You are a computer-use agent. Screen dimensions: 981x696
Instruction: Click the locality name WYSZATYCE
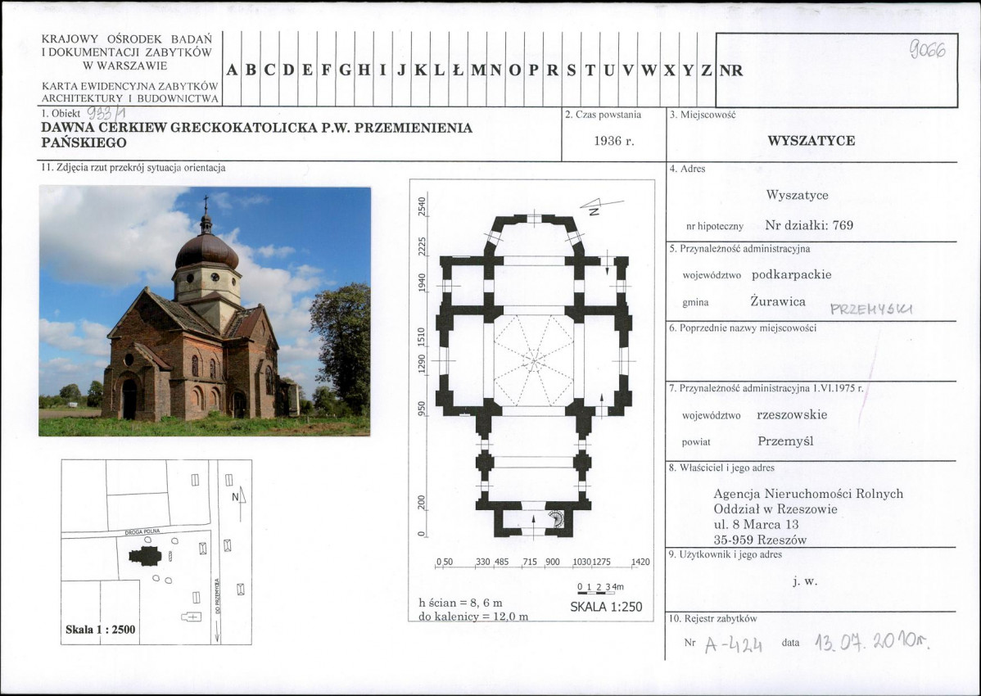coord(811,140)
